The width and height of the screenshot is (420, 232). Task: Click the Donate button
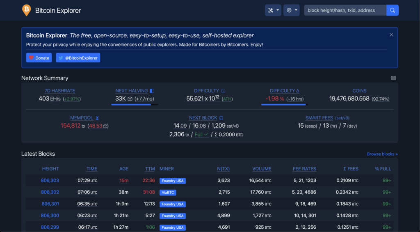coord(39,57)
